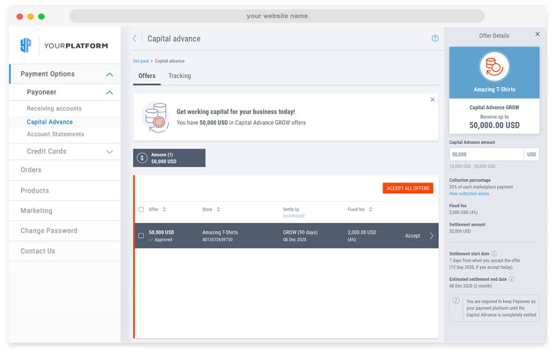Open offer details with the row's right arrow
This screenshot has width=554, height=352.
point(431,236)
